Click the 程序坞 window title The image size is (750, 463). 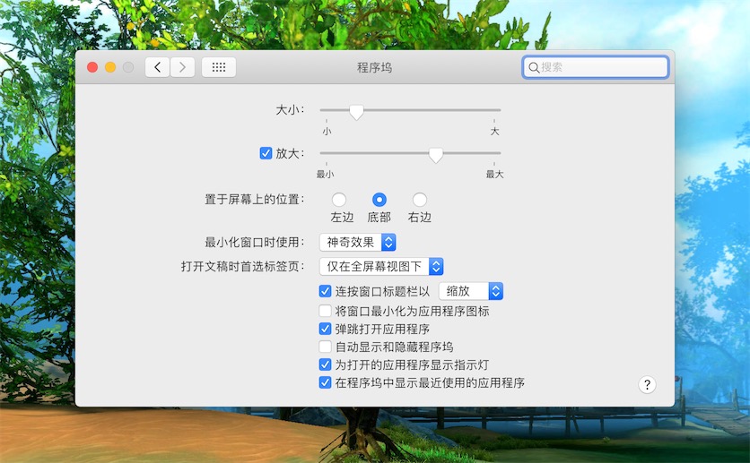(x=374, y=67)
